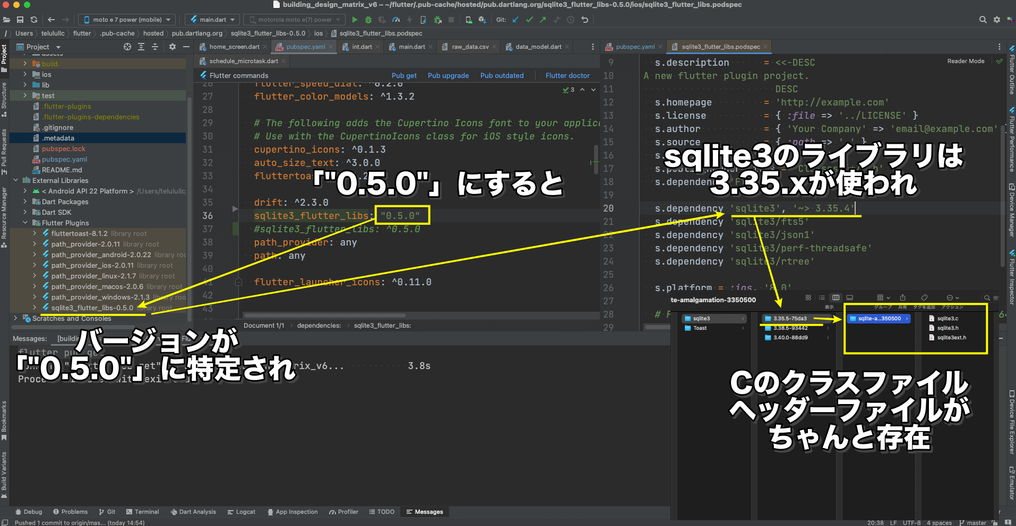This screenshot has height=526, width=1016.
Task: Click the Save All disk icon
Action: coord(20,20)
